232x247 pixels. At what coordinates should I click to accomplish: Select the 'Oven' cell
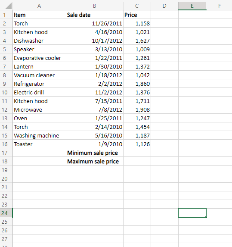[x=39, y=118]
